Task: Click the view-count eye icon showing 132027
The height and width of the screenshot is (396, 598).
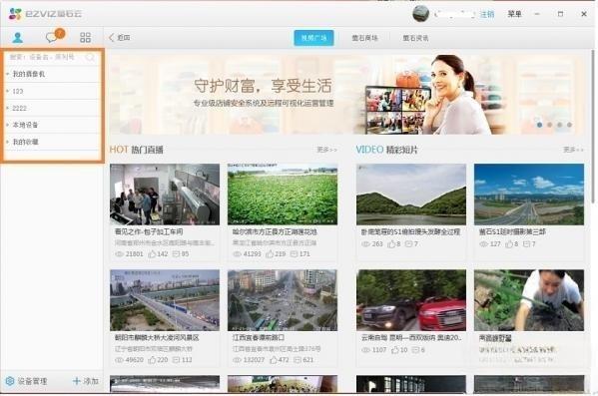Action: (237, 360)
